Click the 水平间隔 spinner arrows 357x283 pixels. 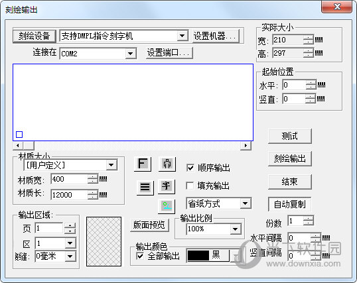click(x=316, y=238)
